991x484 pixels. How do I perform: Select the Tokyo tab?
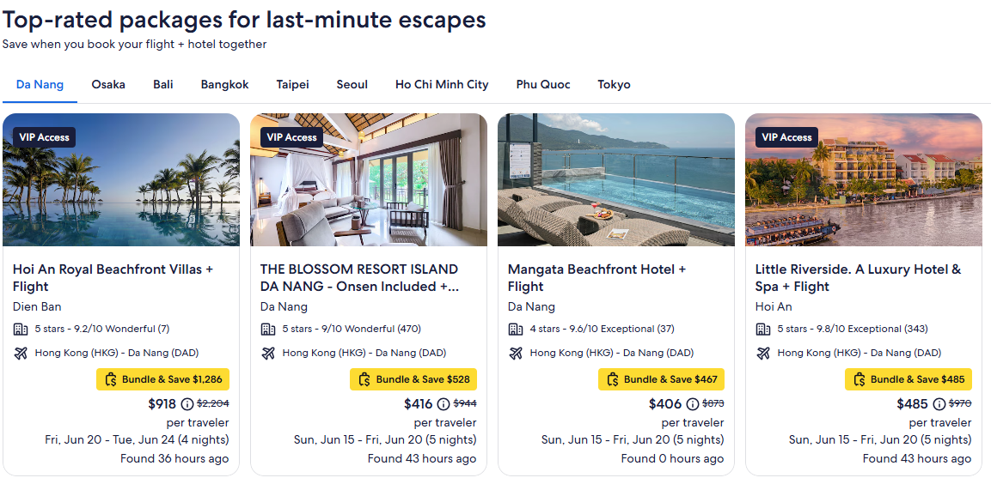(x=614, y=84)
